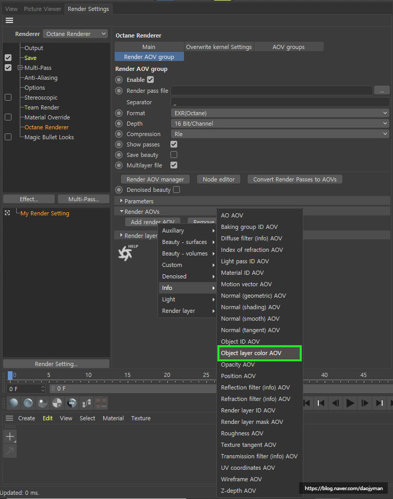Click the Effect... button
Image resolution: width=393 pixels, height=499 pixels.
click(29, 199)
